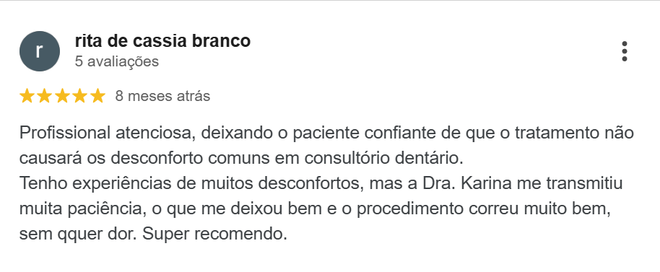660x272 pixels.
Task: Open rita de cassia branco's profile name
Action: pyautogui.click(x=162, y=41)
